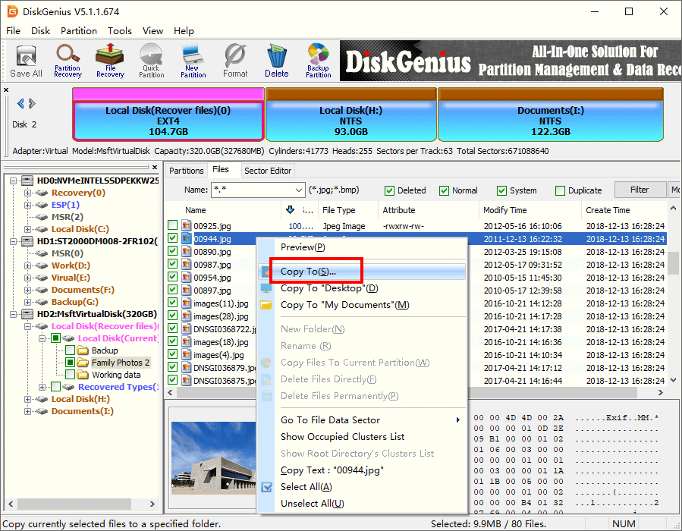Open the Partition Recovery tool
The width and height of the screenshot is (682, 531).
click(x=68, y=61)
